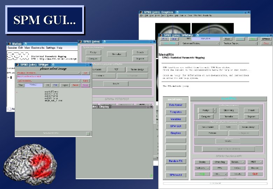Click the home button in SPMget

click(x=85, y=81)
